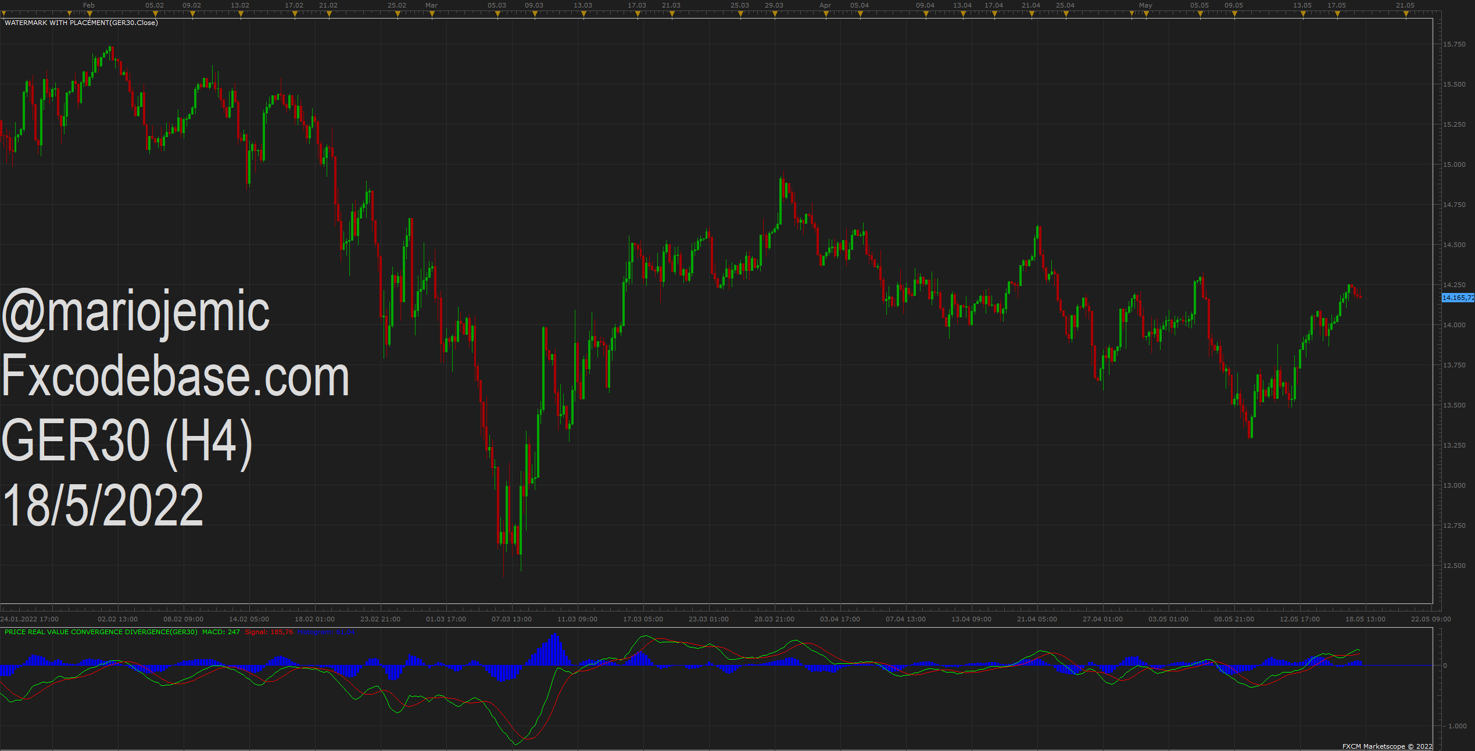Click the blue Histogram value label

pyautogui.click(x=325, y=632)
